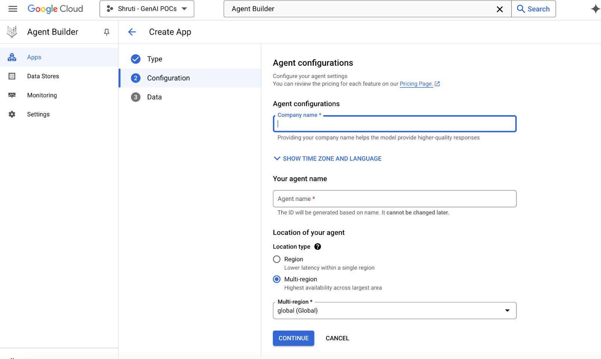Open Apps in the sidebar

tap(59, 57)
